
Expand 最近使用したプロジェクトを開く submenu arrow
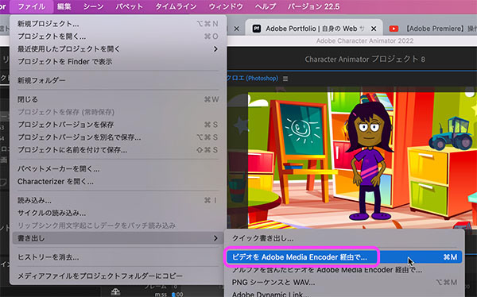(215, 49)
